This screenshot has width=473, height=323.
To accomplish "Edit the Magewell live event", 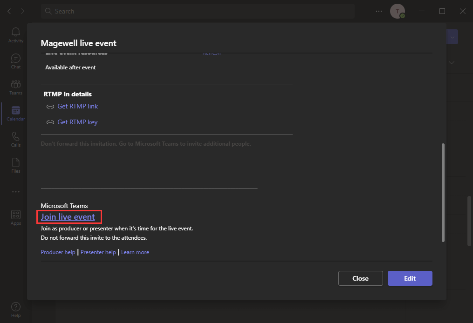I will tap(410, 278).
